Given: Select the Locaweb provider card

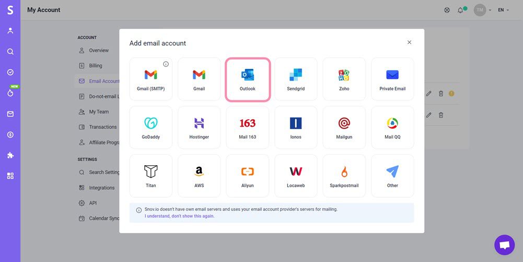Looking at the screenshot, I should pyautogui.click(x=296, y=176).
